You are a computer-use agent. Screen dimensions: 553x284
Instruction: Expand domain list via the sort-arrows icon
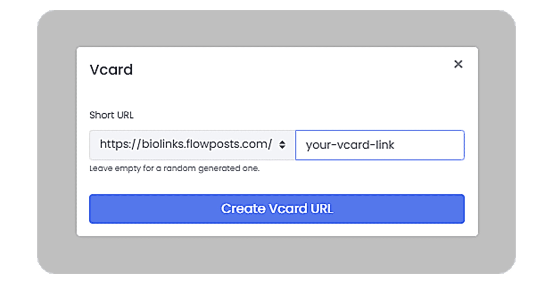pyautogui.click(x=282, y=145)
